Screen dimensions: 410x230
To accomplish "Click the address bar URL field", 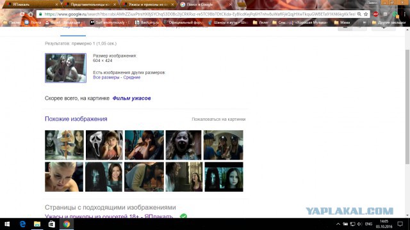I will click(x=199, y=14).
